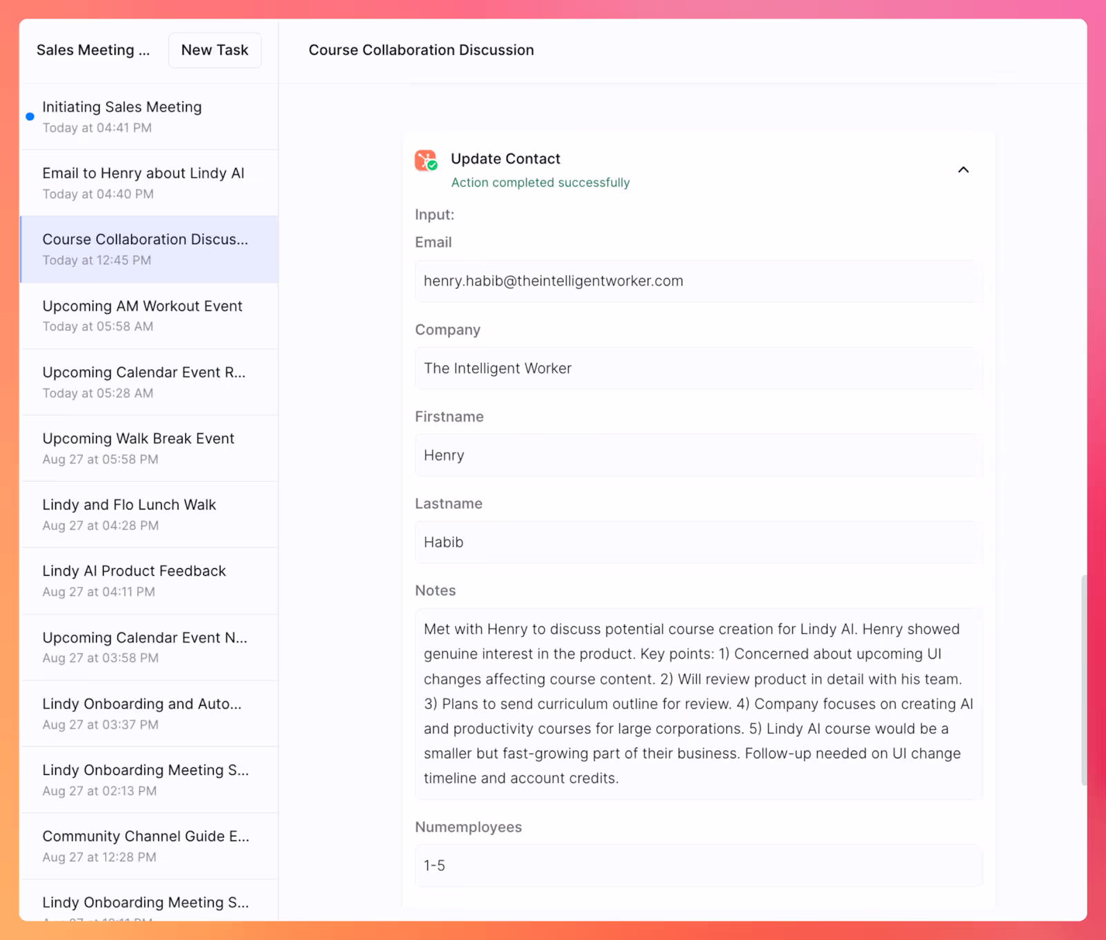Click the Lastname label

coord(449,504)
